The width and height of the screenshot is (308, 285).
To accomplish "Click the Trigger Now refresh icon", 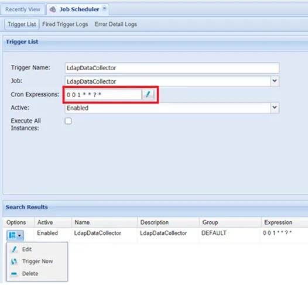I will pos(14,262).
